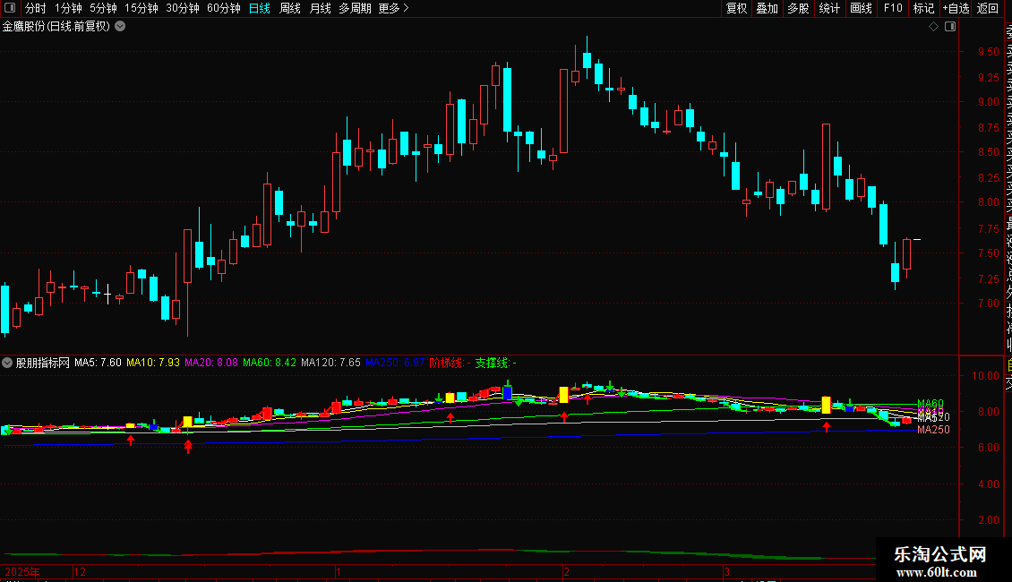The height and width of the screenshot is (582, 1012).
Task: Add stock via +自选 button
Action: 956,8
